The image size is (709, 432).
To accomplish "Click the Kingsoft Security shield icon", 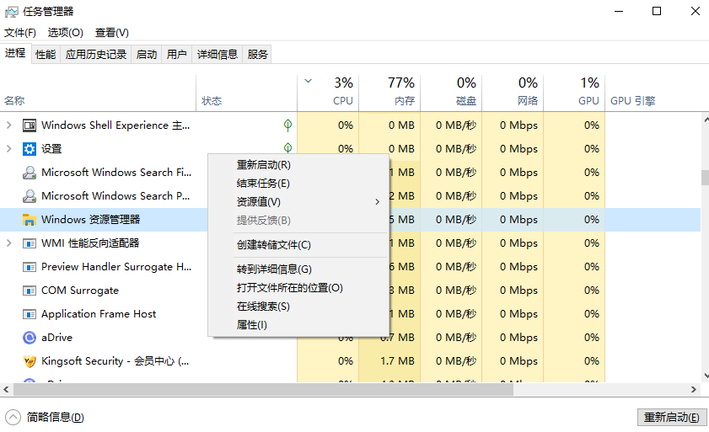I will click(x=30, y=360).
